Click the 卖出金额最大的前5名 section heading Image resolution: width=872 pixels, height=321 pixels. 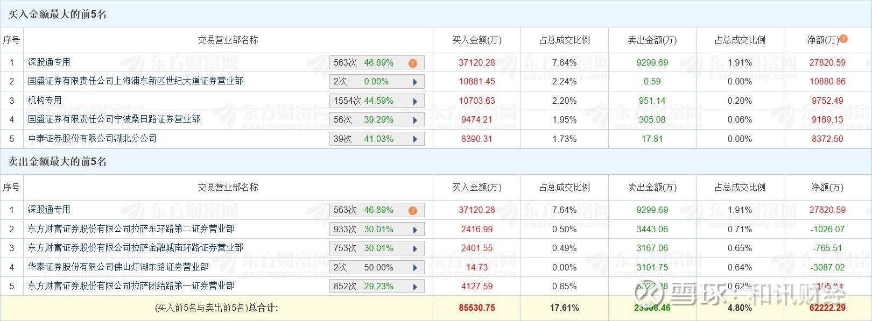(58, 162)
